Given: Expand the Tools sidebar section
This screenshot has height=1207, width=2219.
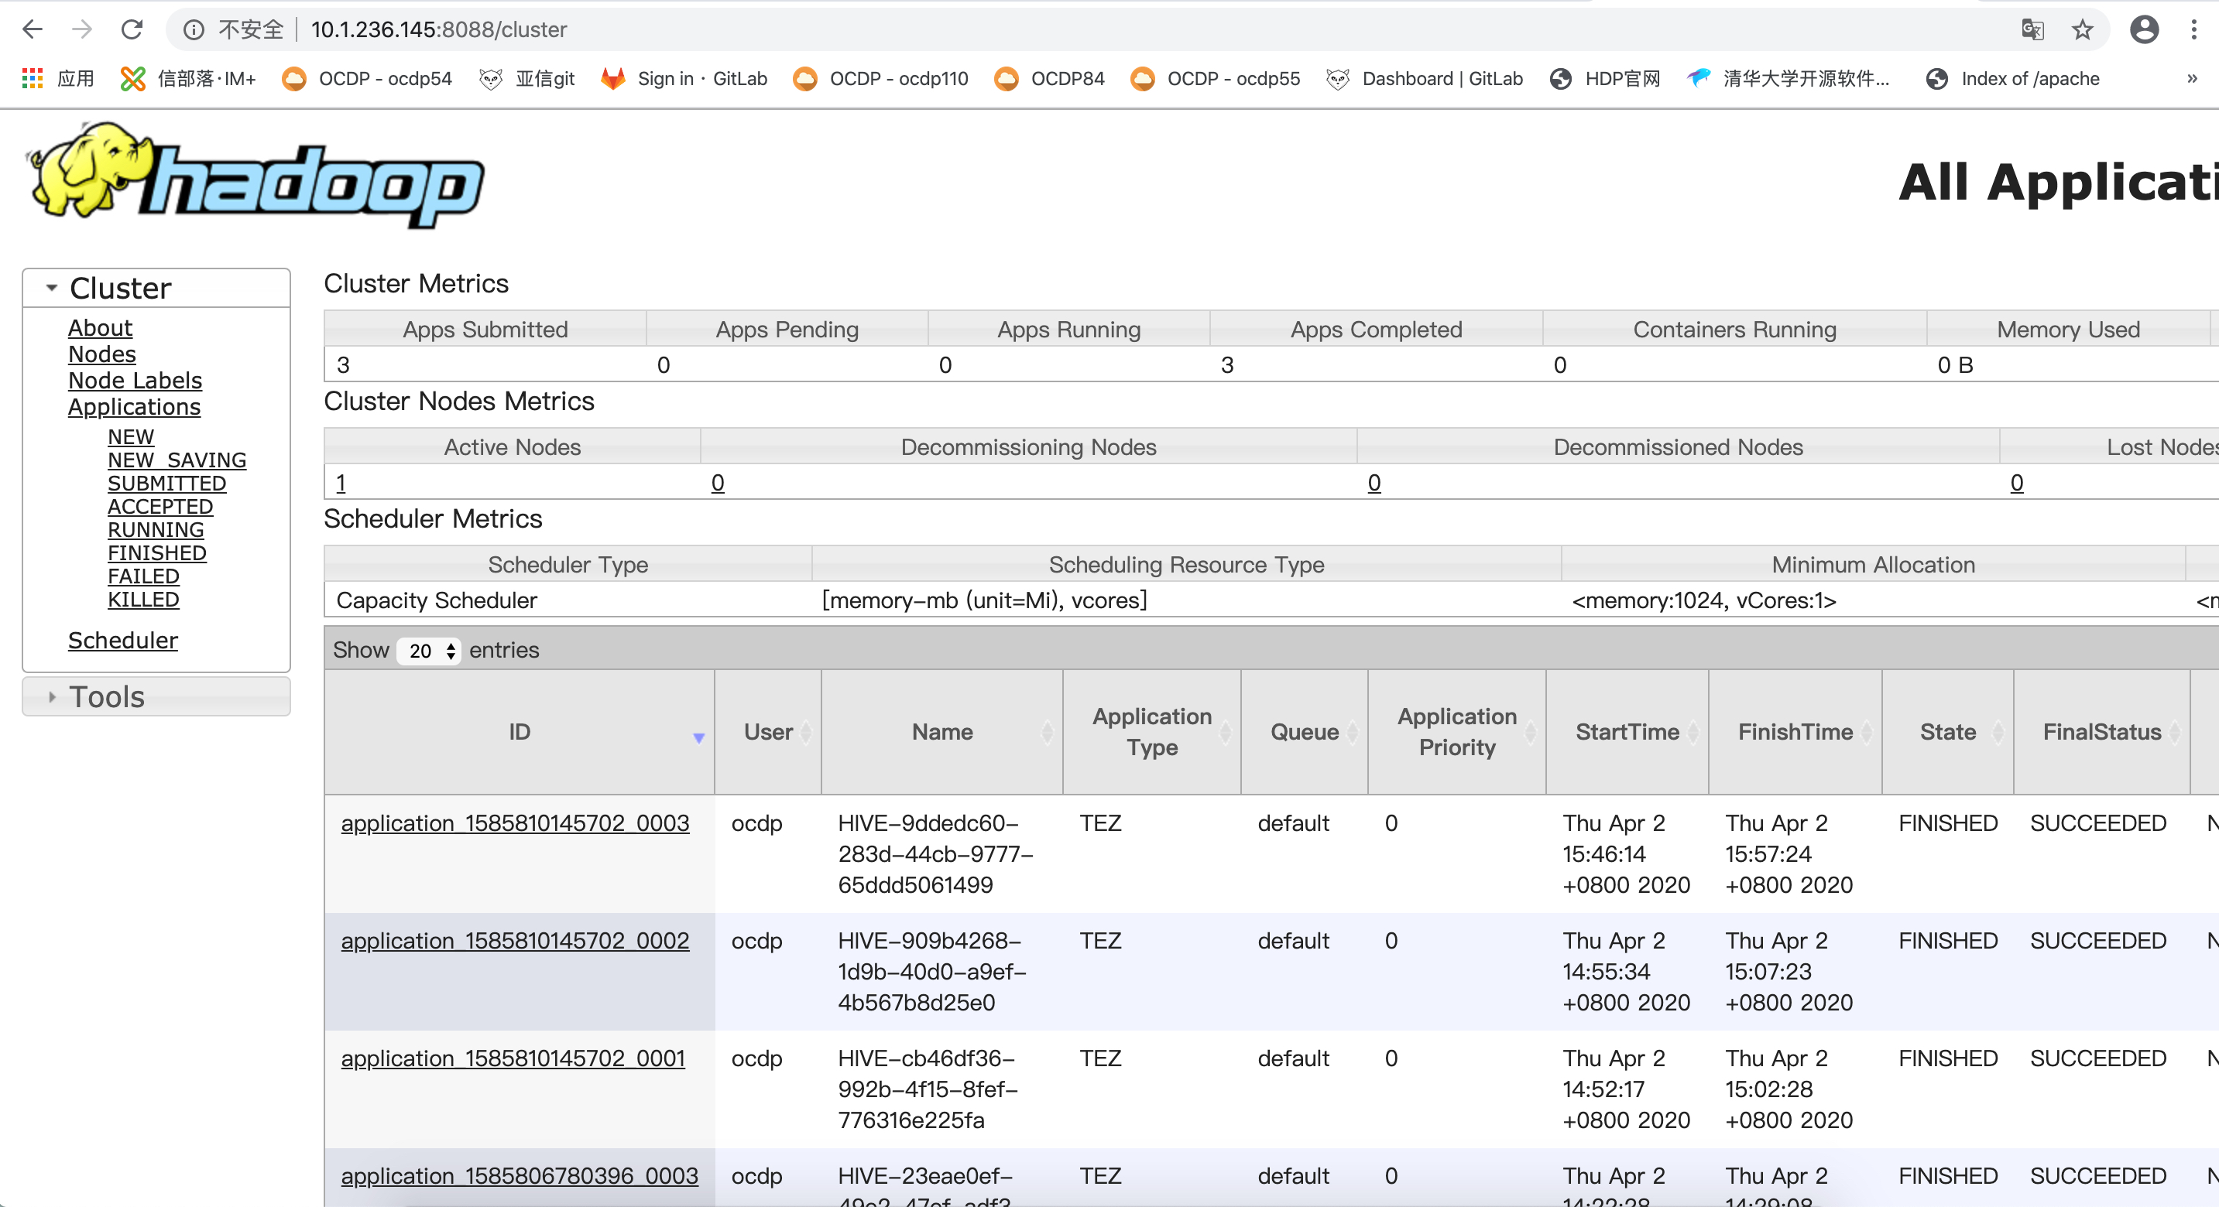Looking at the screenshot, I should pyautogui.click(x=156, y=696).
